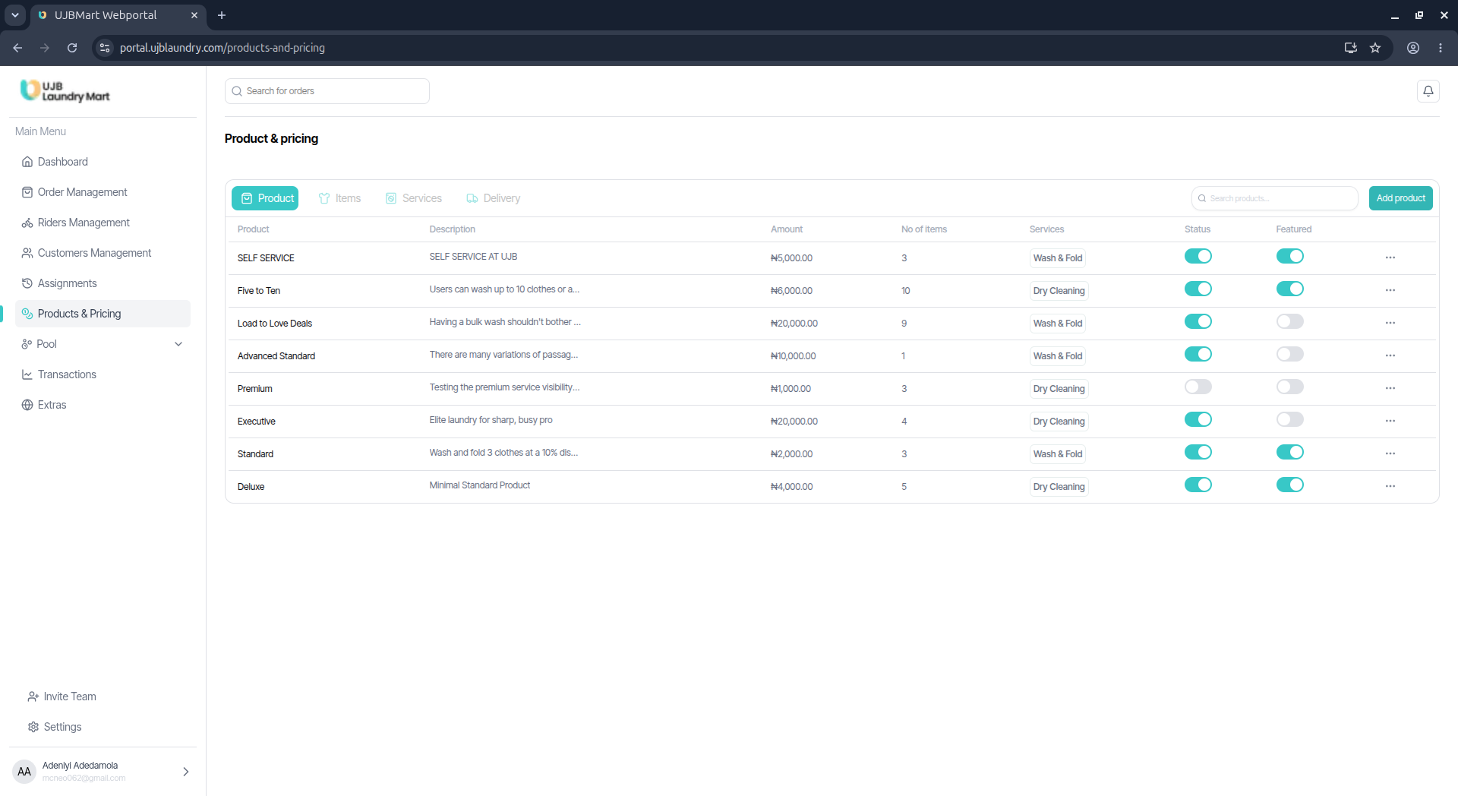Open browser three-dot menu
Viewport: 1458px width, 796px height.
click(x=1441, y=48)
